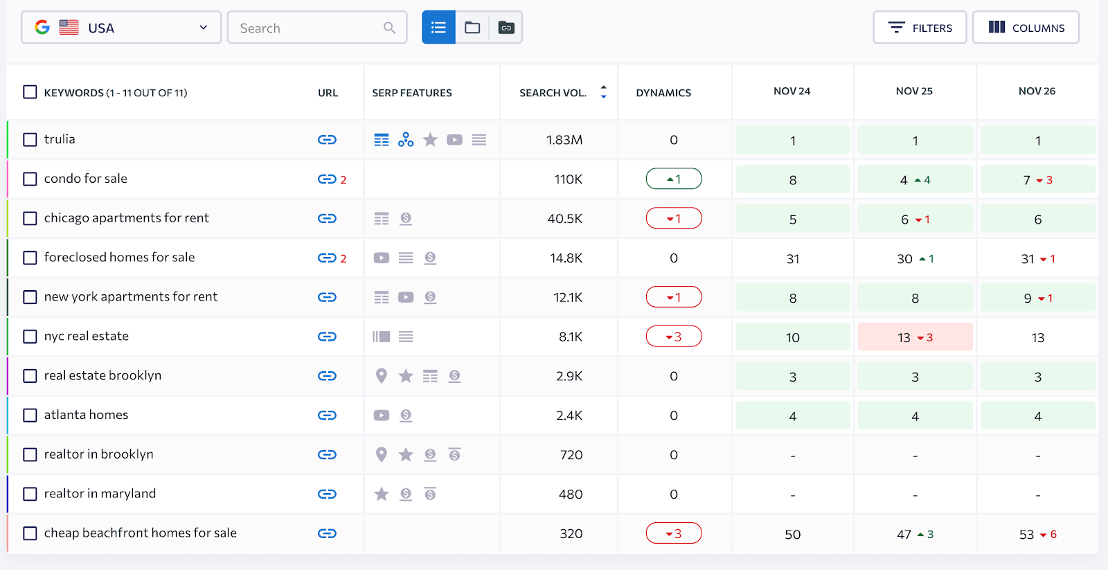Click the up-1 dynamics badge for condo for sale

point(674,179)
